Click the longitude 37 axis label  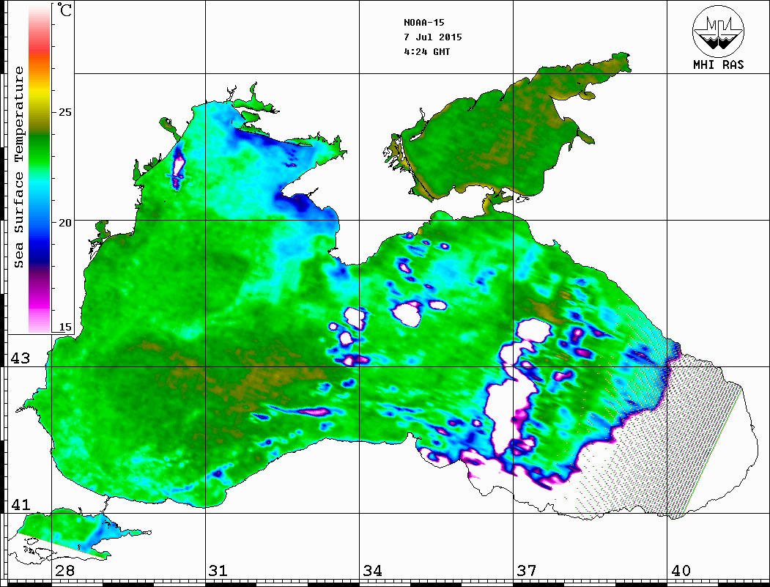coord(526,571)
